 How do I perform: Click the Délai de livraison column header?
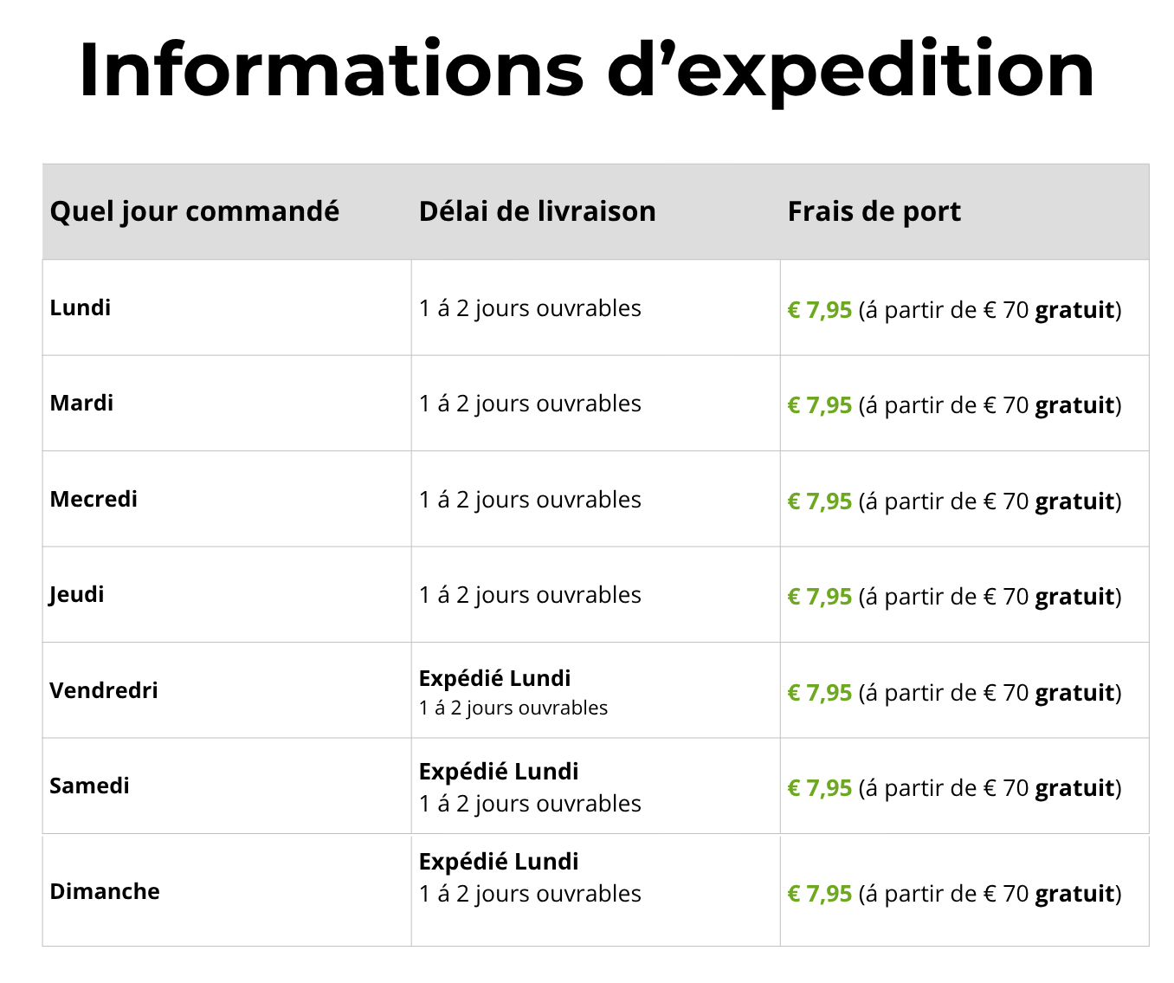click(x=538, y=211)
